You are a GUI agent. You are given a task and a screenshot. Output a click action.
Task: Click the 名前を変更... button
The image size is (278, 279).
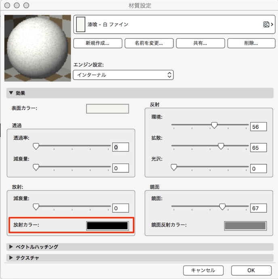[149, 43]
